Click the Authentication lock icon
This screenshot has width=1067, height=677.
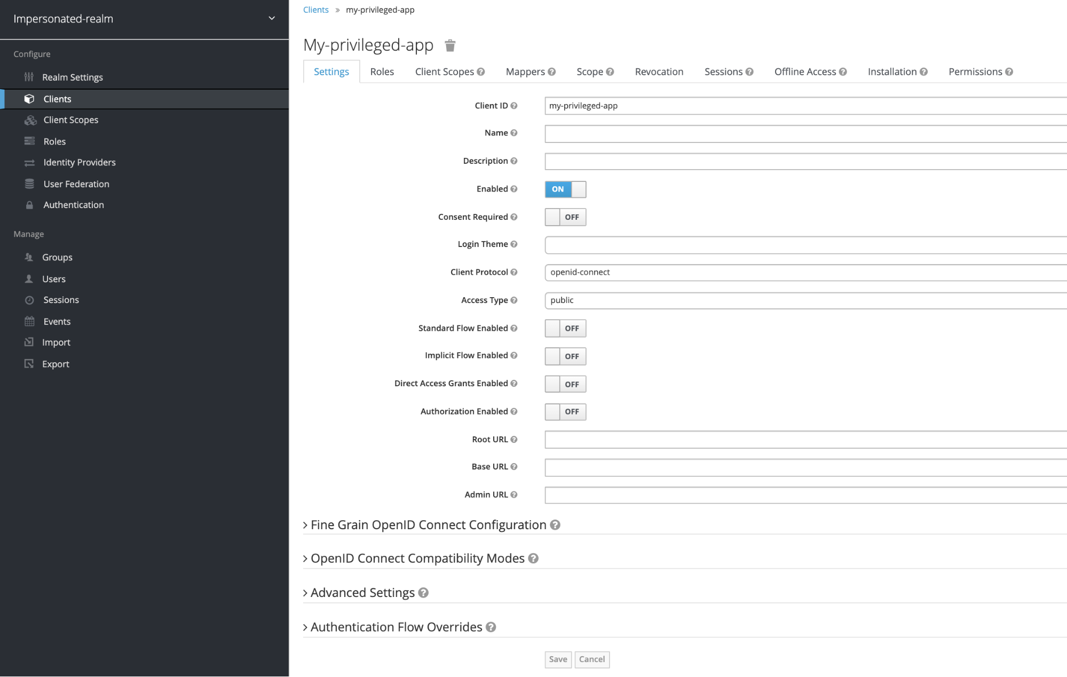pyautogui.click(x=29, y=205)
